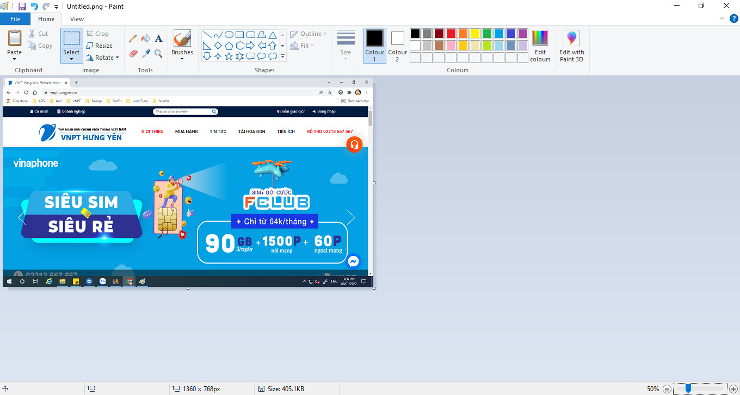Click Edit with Paint 3D

[x=572, y=46]
